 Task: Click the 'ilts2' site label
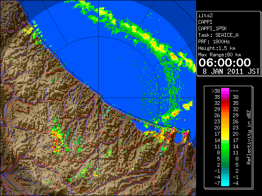[x=206, y=16]
